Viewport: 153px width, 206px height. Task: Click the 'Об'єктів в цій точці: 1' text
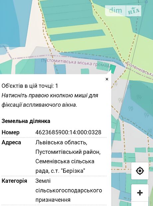coord(30,86)
